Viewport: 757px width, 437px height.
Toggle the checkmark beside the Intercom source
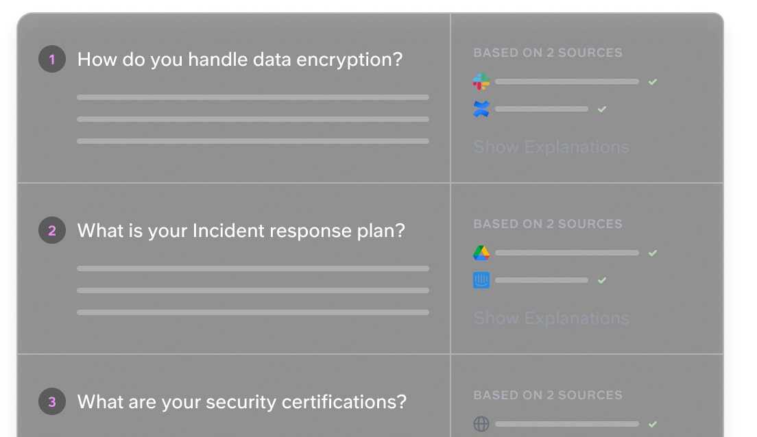602,281
